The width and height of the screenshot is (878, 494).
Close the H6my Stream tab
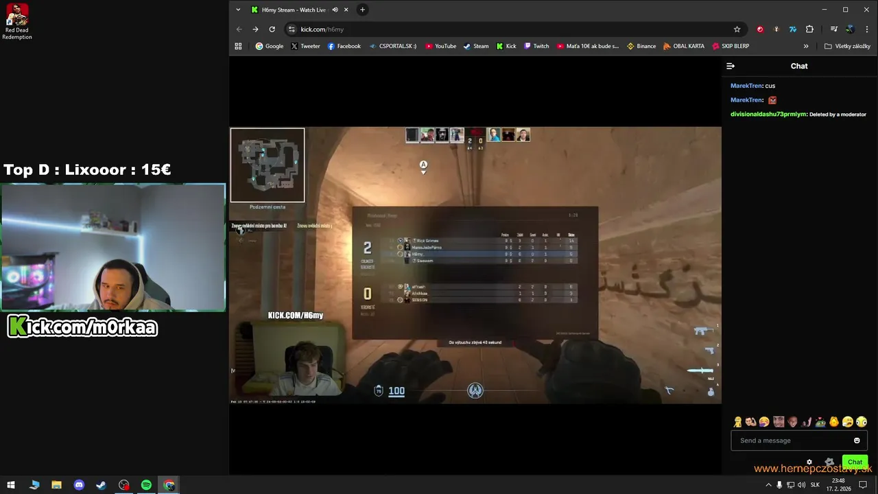tap(346, 10)
